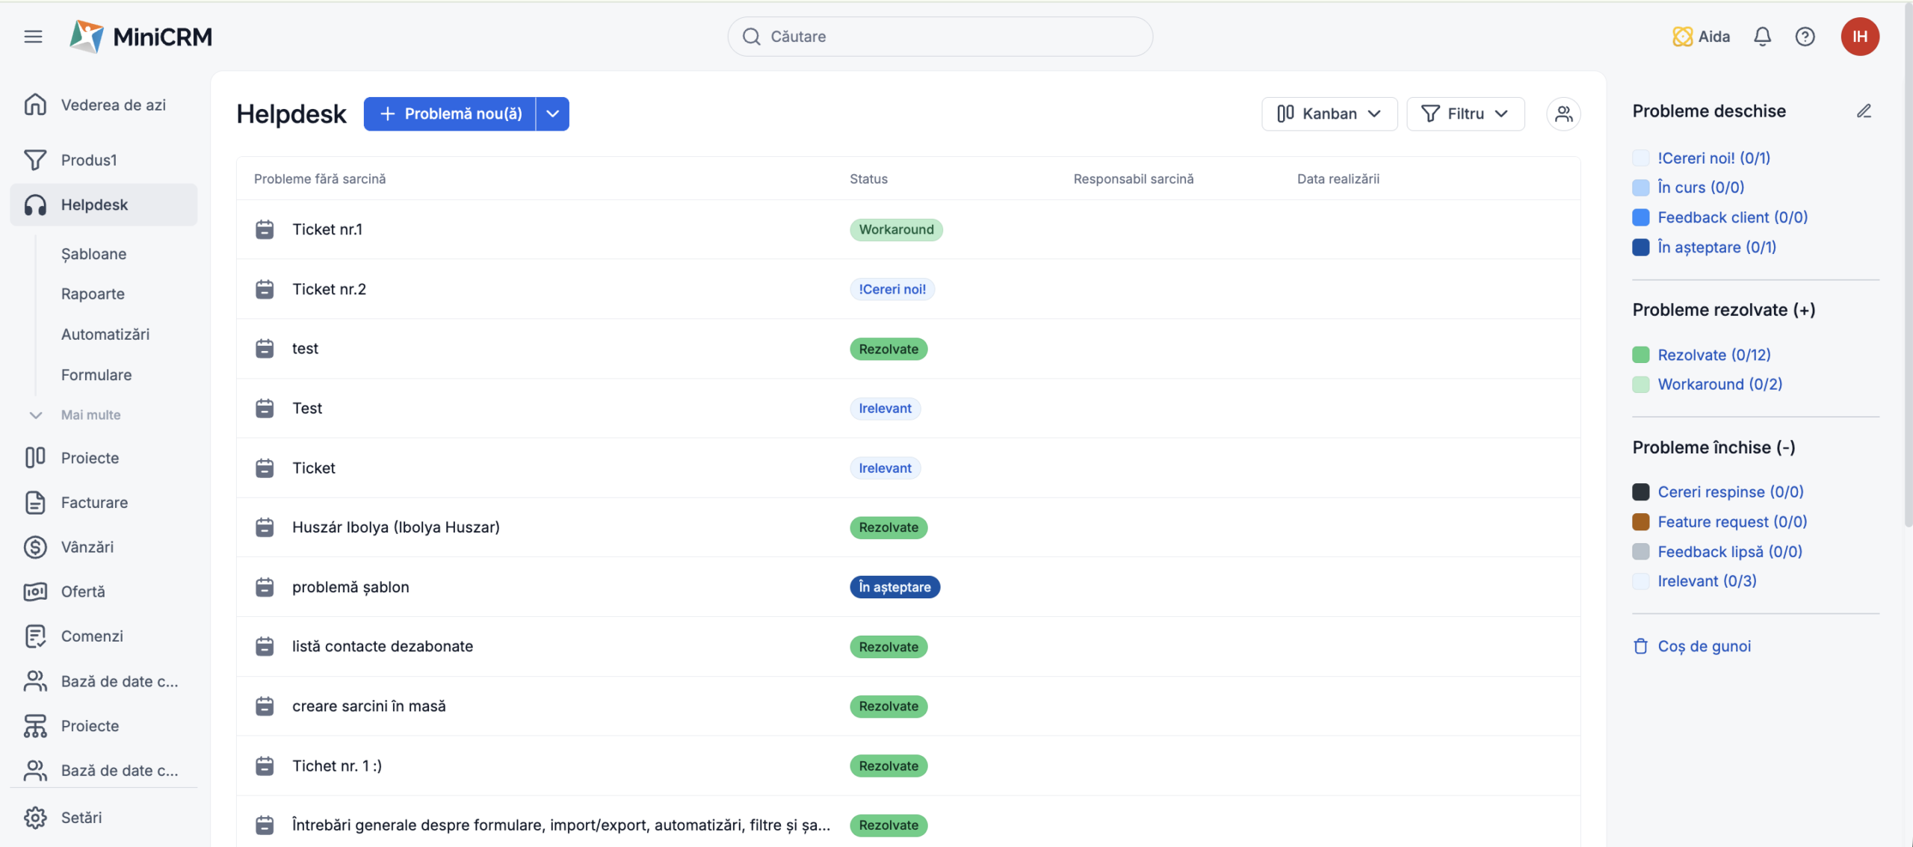Click the !Cereri noi! badge on Ticket nr.2
Image resolution: width=1913 pixels, height=847 pixels.
[x=892, y=289]
